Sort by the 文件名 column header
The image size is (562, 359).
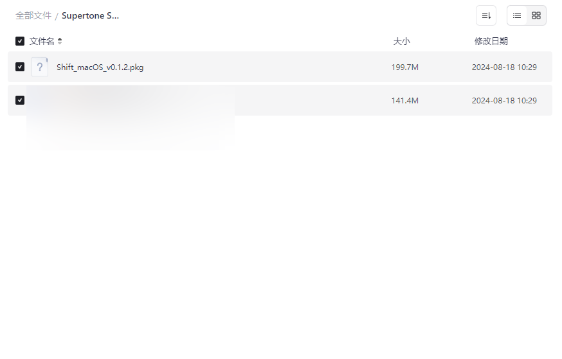(42, 41)
